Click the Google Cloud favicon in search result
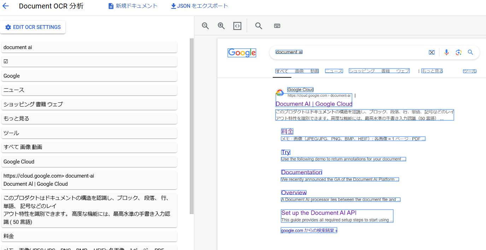Viewport: 486px width, 250px height. [280, 93]
